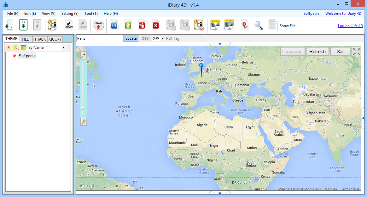Collapse the top map panel arrow
The height and width of the screenshot is (197, 367).
click(220, 44)
